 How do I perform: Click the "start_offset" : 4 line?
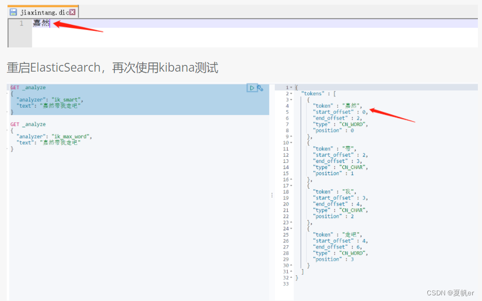pyautogui.click(x=340, y=241)
